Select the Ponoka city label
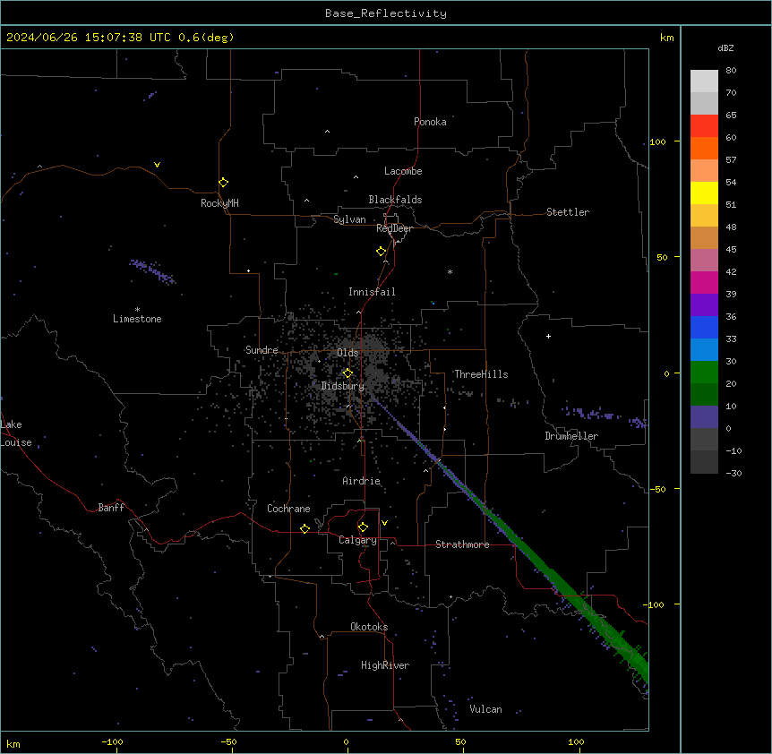772x754 pixels. (430, 122)
